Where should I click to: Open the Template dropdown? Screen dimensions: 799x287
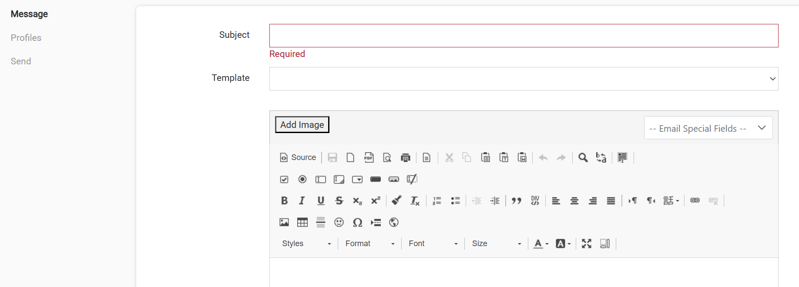524,79
